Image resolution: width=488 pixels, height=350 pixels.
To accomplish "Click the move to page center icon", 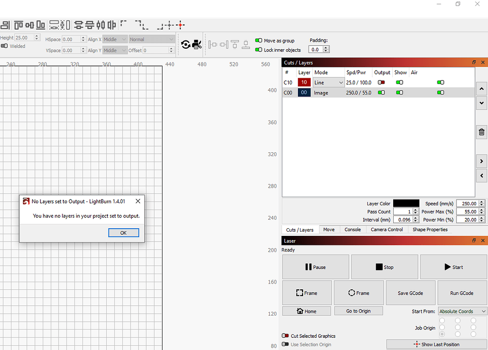I will 169,25.
